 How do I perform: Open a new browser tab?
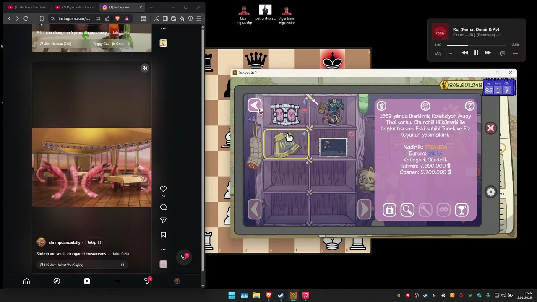pyautogui.click(x=151, y=7)
